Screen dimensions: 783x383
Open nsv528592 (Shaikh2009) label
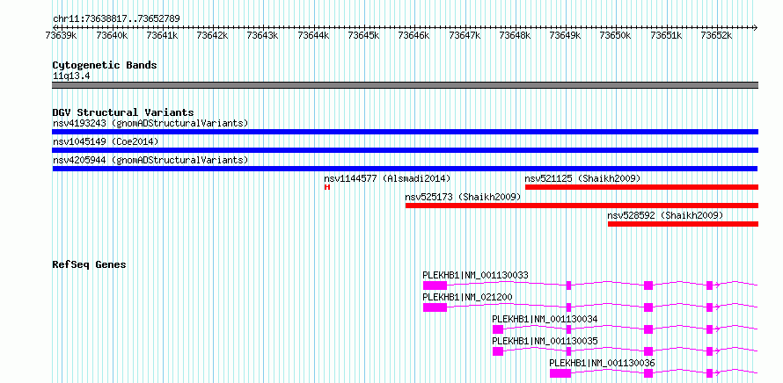point(665,216)
